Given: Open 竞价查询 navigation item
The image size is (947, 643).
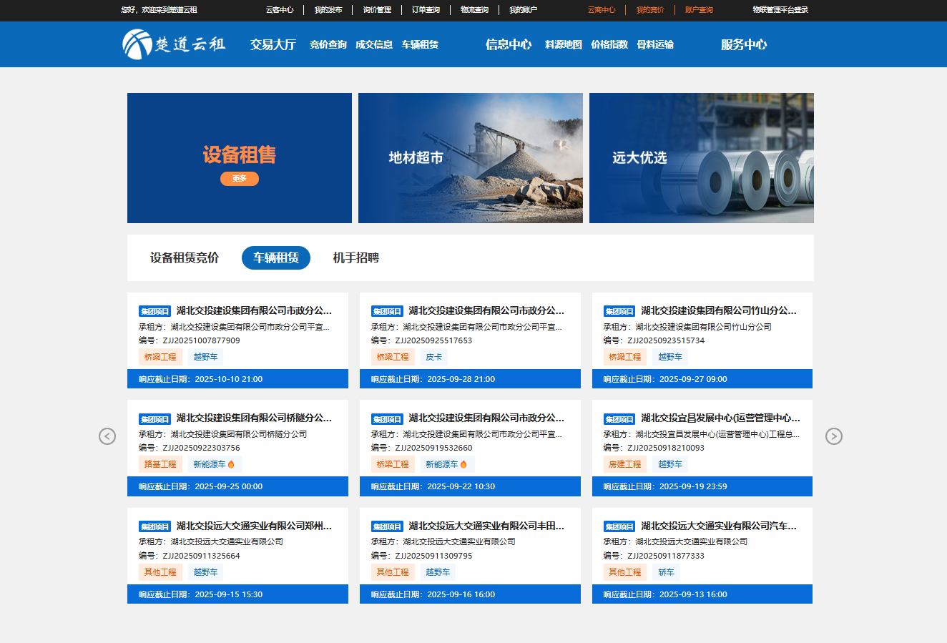Looking at the screenshot, I should pos(328,44).
